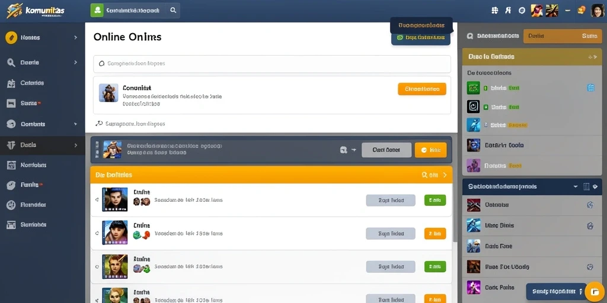Expand the chevron on the highlighted shield sidebar item
This screenshot has width=607, height=303.
pos(75,145)
